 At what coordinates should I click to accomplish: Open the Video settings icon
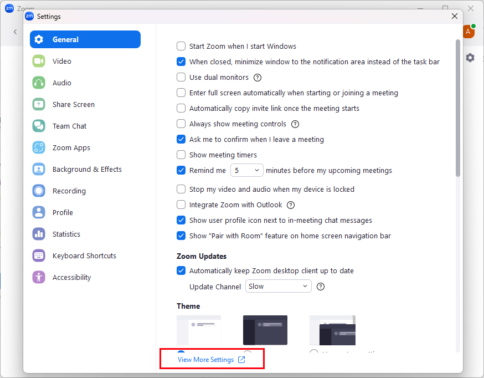pos(39,61)
